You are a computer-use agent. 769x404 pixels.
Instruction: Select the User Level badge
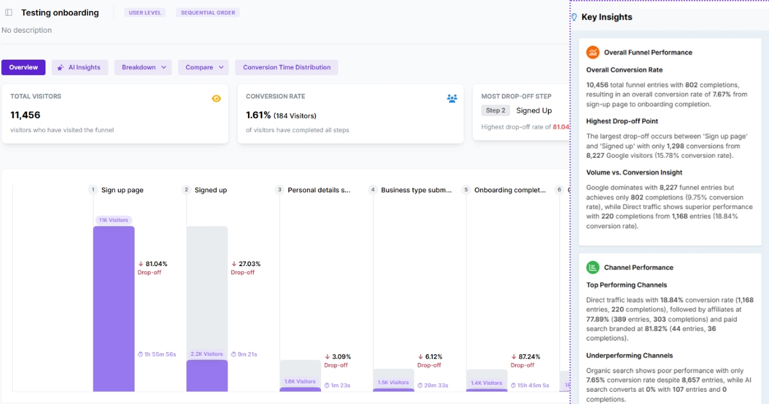click(x=145, y=13)
